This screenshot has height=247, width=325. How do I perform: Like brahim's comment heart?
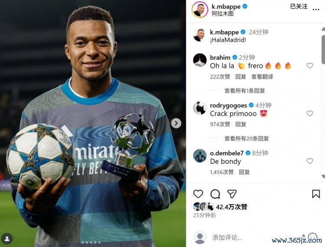click(310, 66)
